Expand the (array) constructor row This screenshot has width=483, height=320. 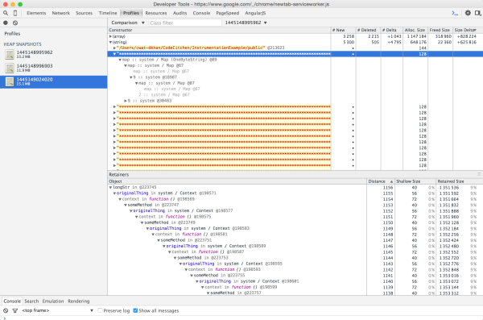110,36
